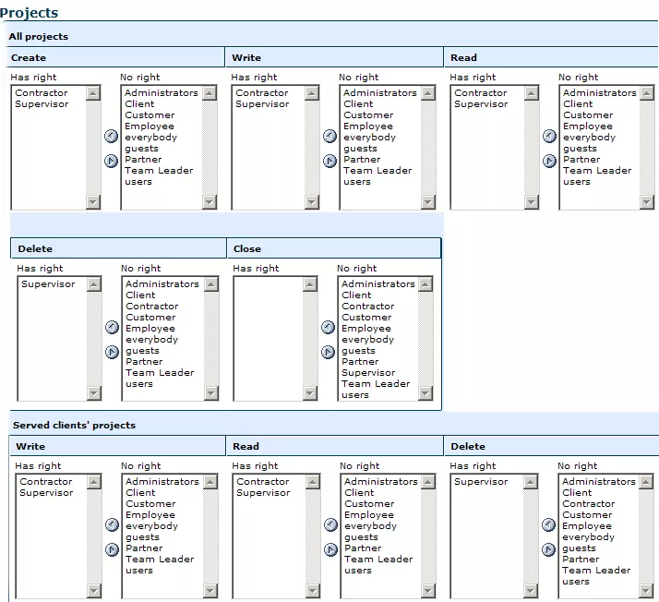Click the left arrow in All projects Write
659x602 pixels.
tap(329, 137)
